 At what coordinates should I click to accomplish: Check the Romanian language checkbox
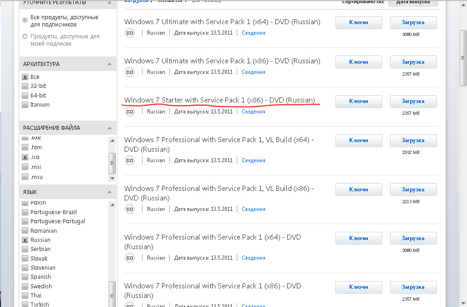coord(25,230)
